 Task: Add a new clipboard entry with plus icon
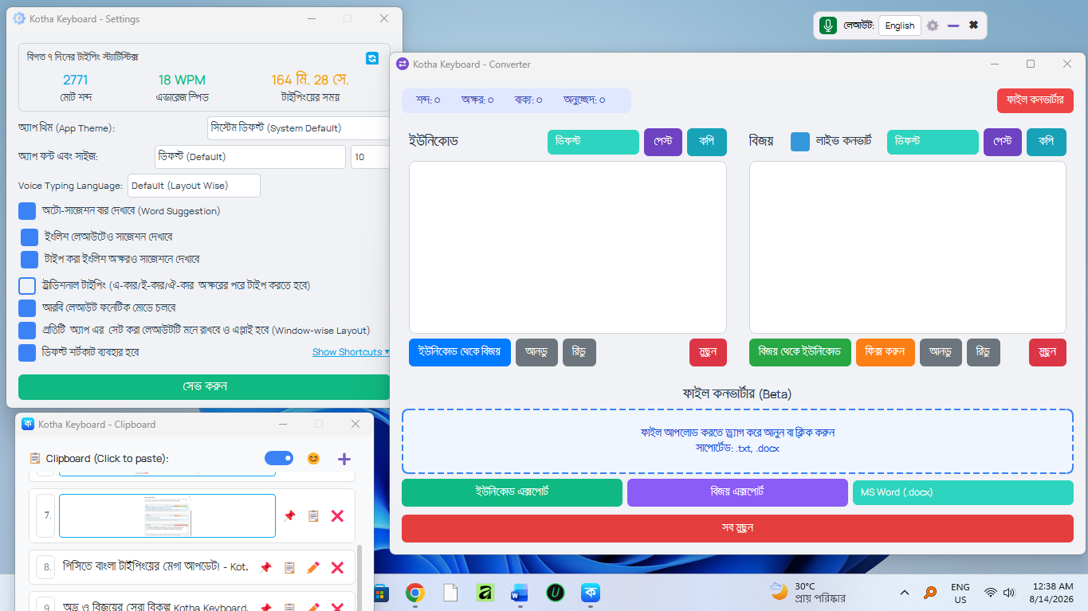[344, 459]
